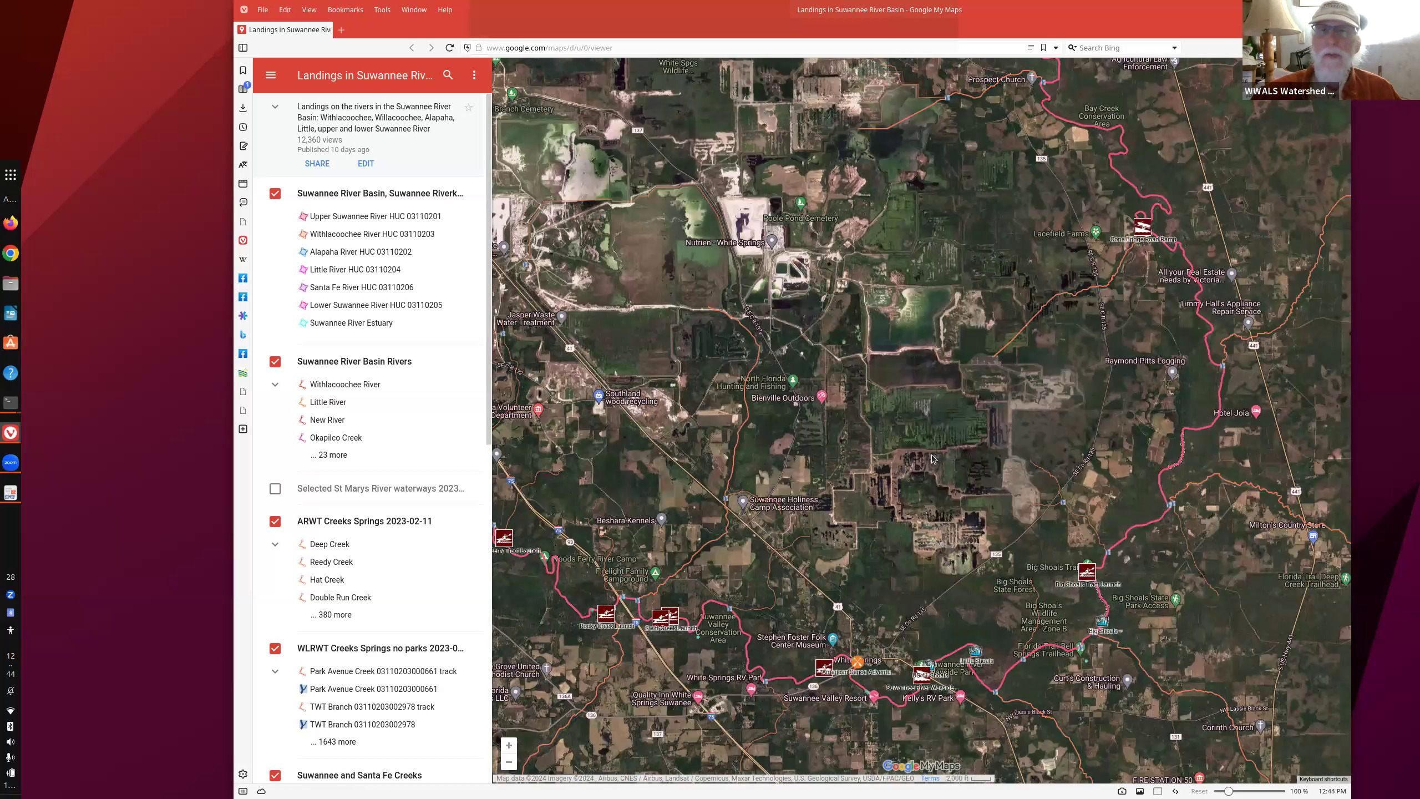Open the Terms link on map
The width and height of the screenshot is (1420, 799).
[x=930, y=778]
